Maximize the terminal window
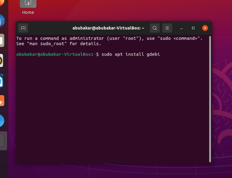Screen dimensions: 232x178 coord(193,28)
